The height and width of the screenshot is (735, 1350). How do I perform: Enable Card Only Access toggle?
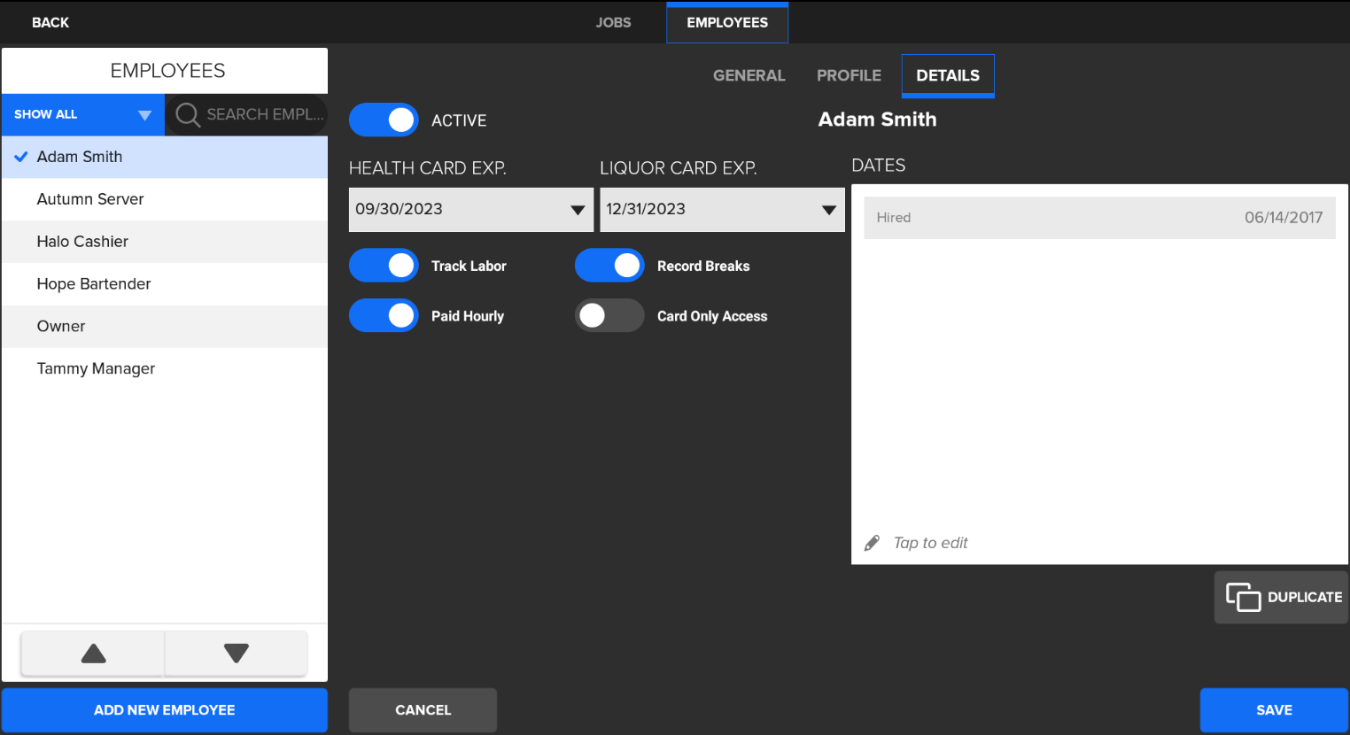pyautogui.click(x=609, y=316)
